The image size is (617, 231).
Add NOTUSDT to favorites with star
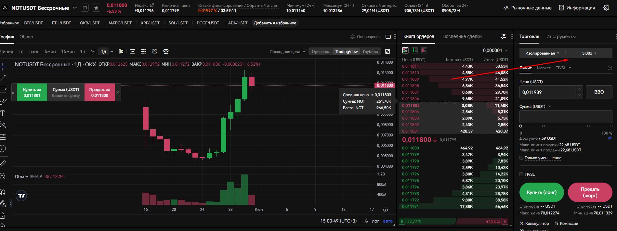click(96, 8)
